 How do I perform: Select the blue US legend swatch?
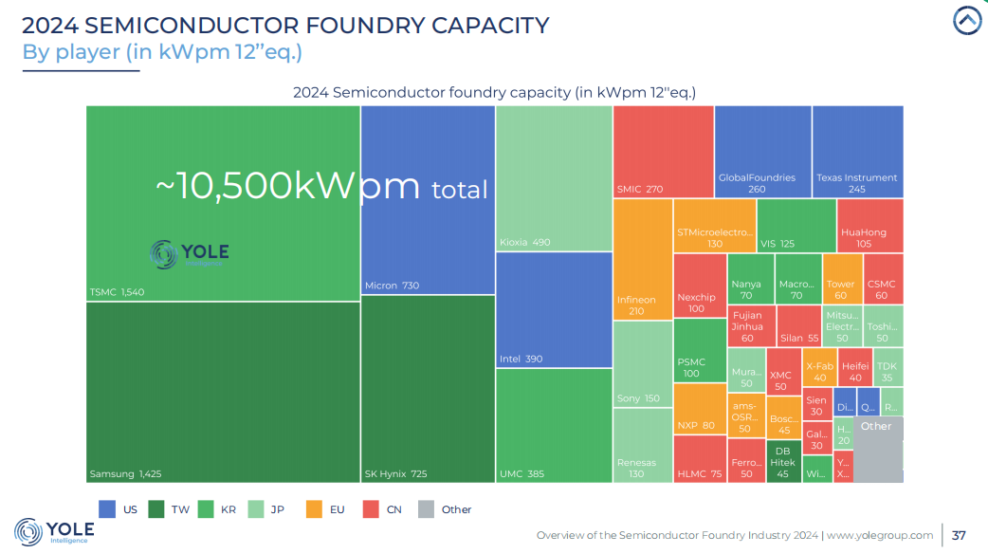point(107,509)
